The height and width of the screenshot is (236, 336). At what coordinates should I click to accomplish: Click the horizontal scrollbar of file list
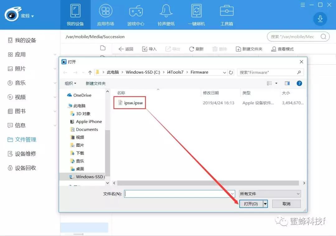[208, 183]
